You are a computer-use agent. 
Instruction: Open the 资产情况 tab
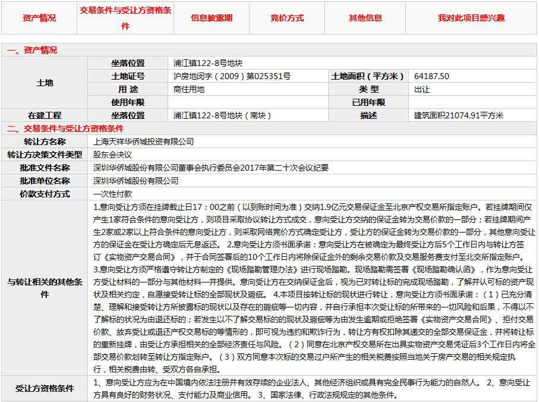point(39,18)
